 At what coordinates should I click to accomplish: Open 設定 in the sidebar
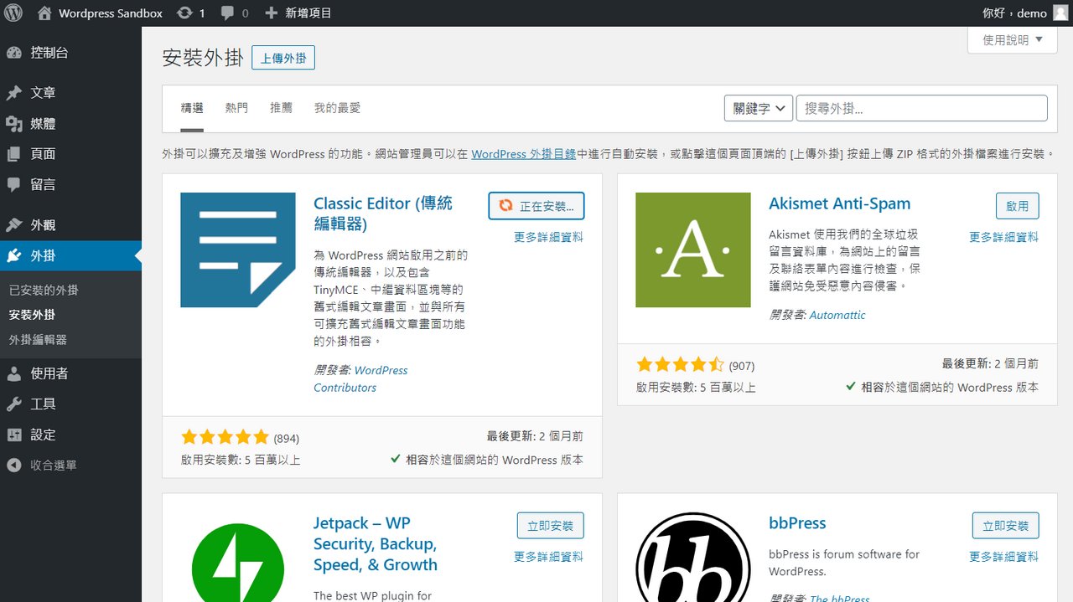(43, 435)
